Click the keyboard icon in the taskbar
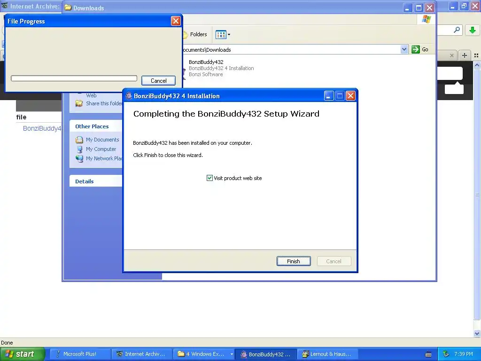The width and height of the screenshot is (481, 361). [428, 354]
